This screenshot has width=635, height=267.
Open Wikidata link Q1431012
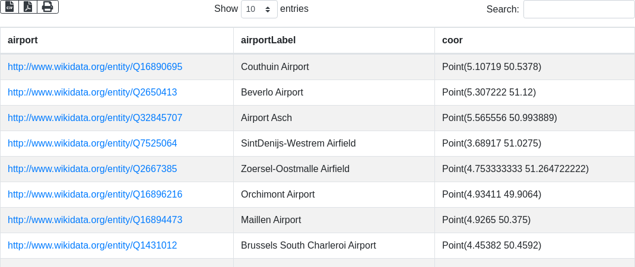click(x=92, y=246)
